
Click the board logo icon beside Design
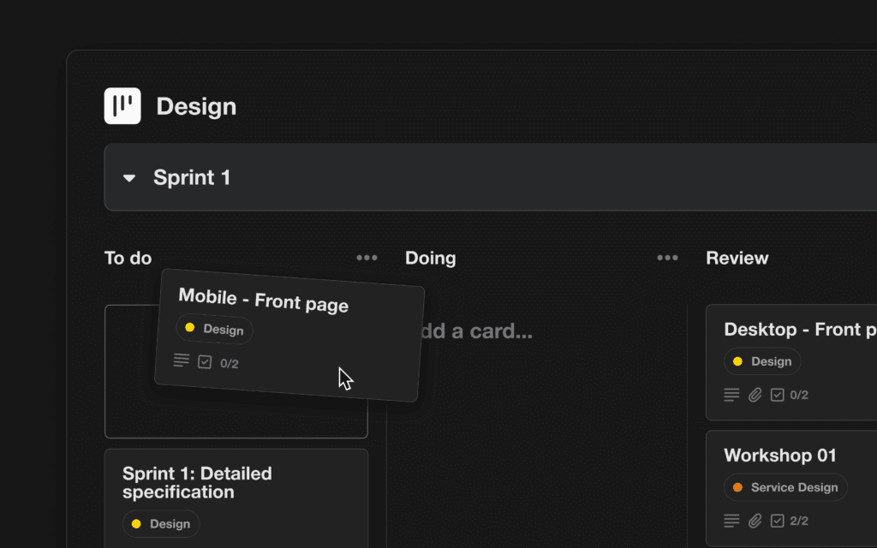pos(122,106)
